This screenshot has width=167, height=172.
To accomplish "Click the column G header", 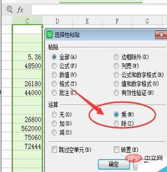I will [x=147, y=21].
